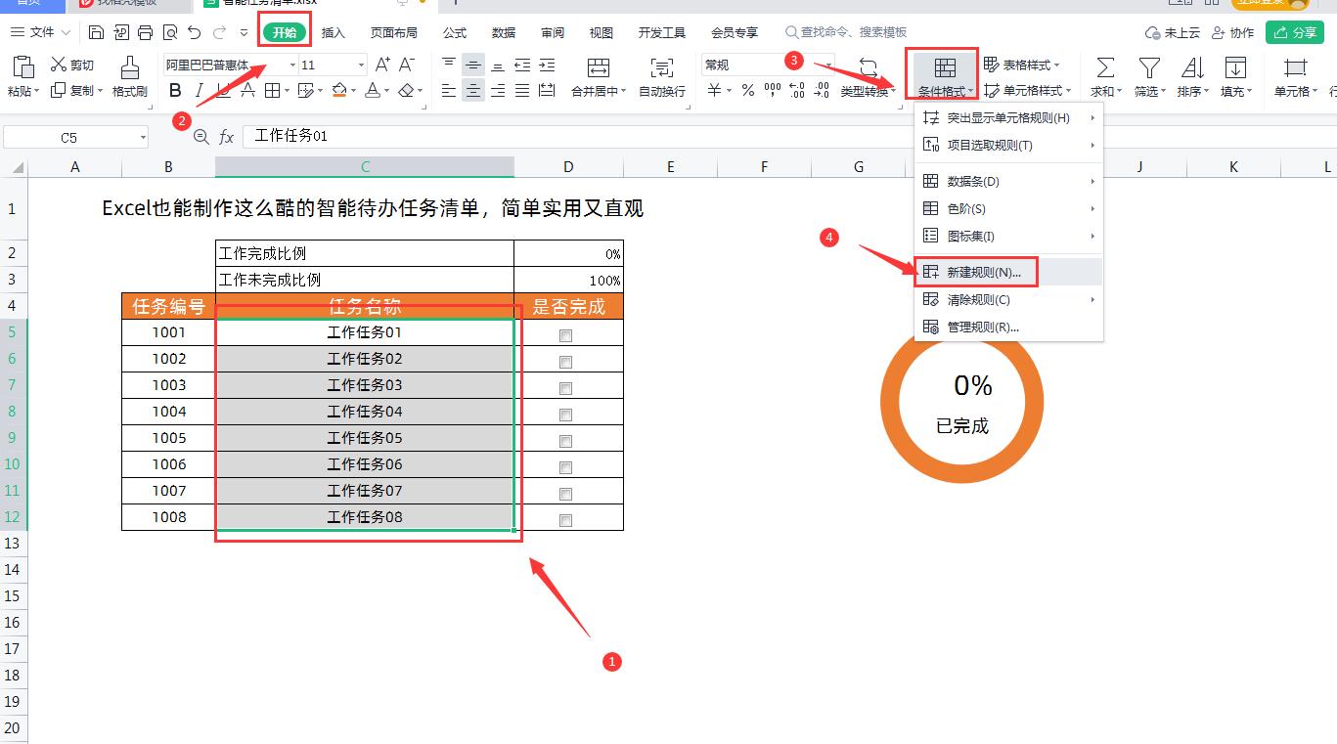Screen dimensions: 1337x744
Task: Toggle bold formatting on selected cells
Action: (175, 88)
